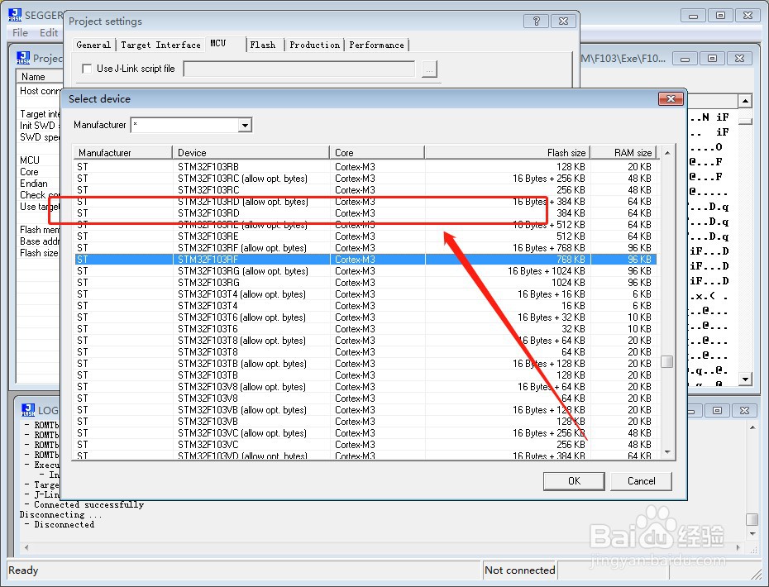Select STM32F103TB (allow opt. bytes) row
This screenshot has height=587, width=769.
[x=365, y=364]
